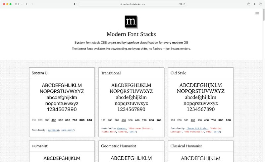
Task: Click the 'URW Palladio L' font name
Action: pyautogui.click(x=194, y=132)
